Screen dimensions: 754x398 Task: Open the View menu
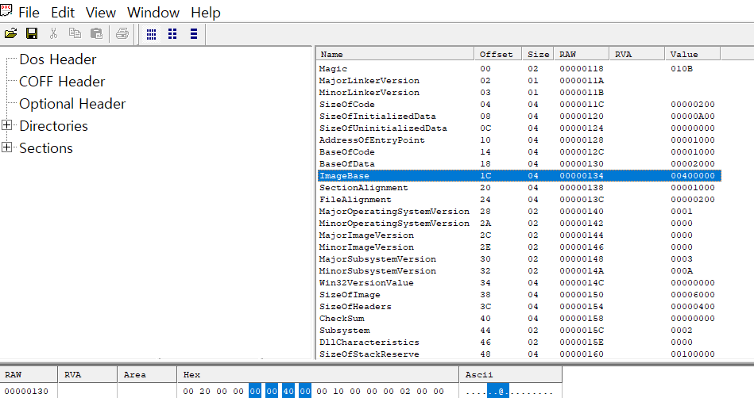pyautogui.click(x=100, y=13)
